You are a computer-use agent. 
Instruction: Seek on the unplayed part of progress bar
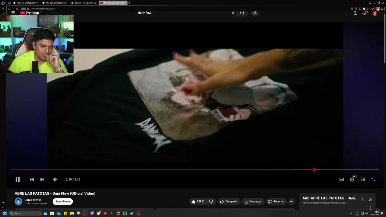(348, 170)
